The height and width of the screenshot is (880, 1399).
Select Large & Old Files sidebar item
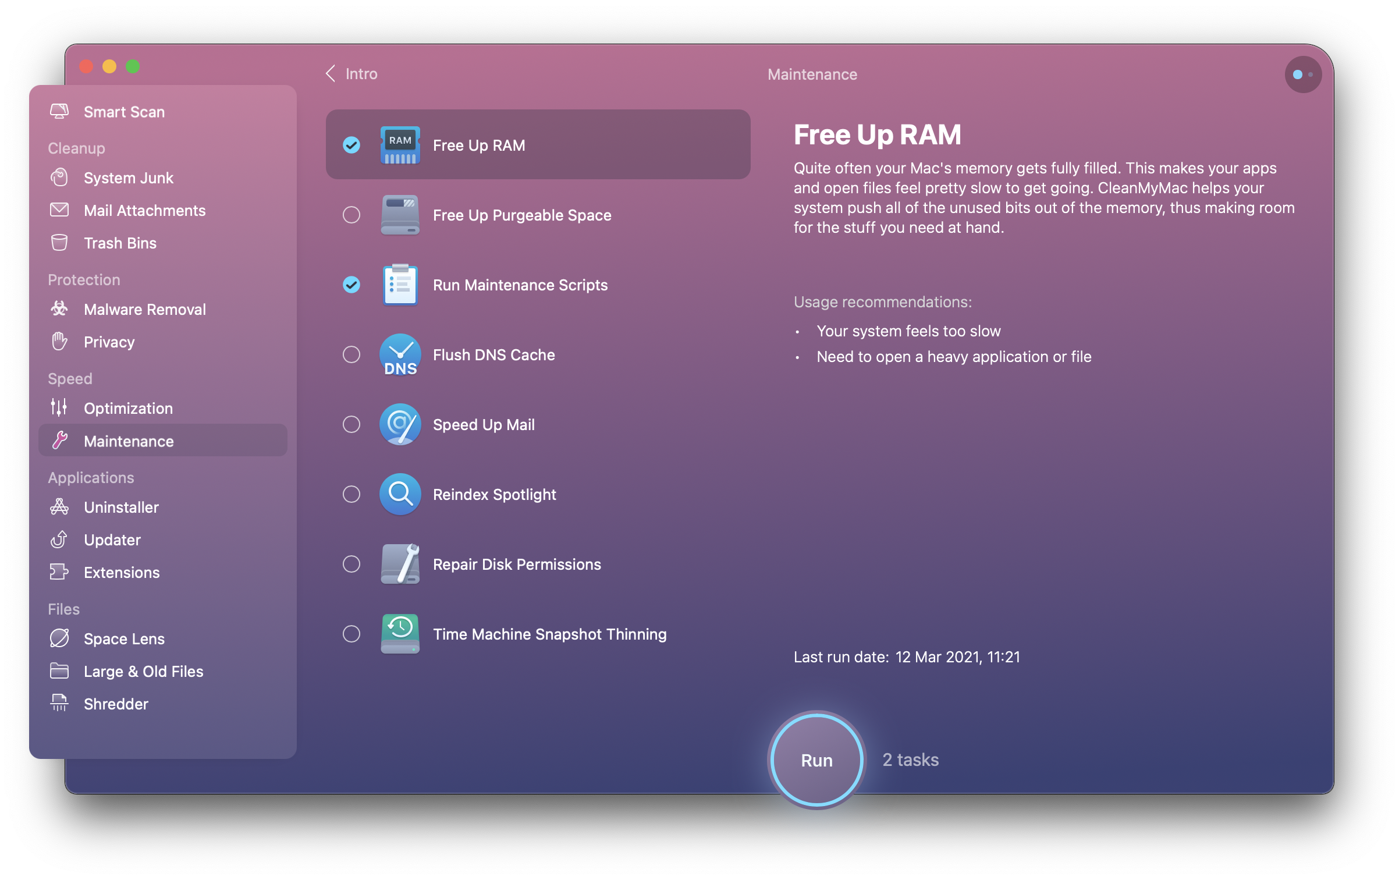(x=143, y=671)
